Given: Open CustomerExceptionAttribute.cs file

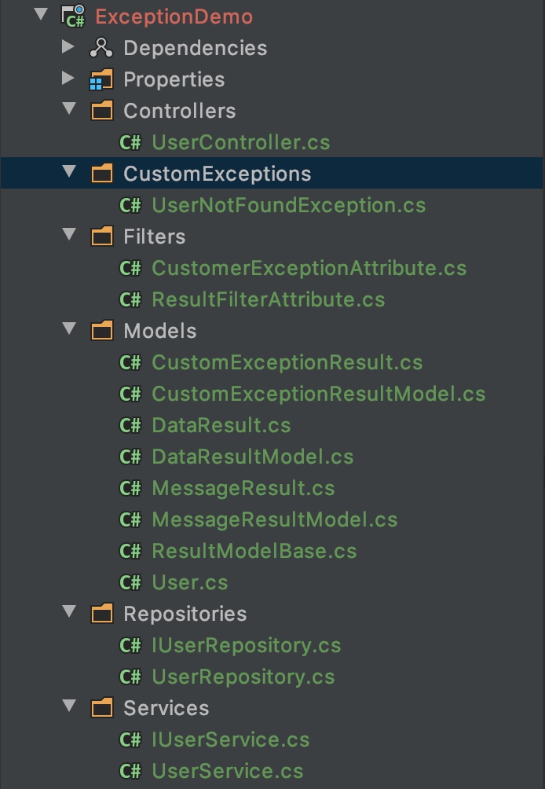Looking at the screenshot, I should [x=309, y=268].
